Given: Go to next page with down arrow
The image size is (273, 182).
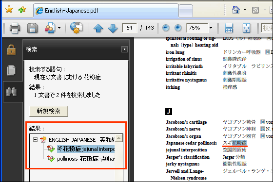Looking at the screenshot, I should 113,28.
